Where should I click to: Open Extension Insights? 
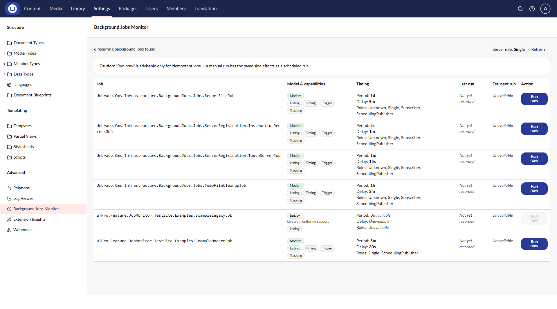[29, 220]
